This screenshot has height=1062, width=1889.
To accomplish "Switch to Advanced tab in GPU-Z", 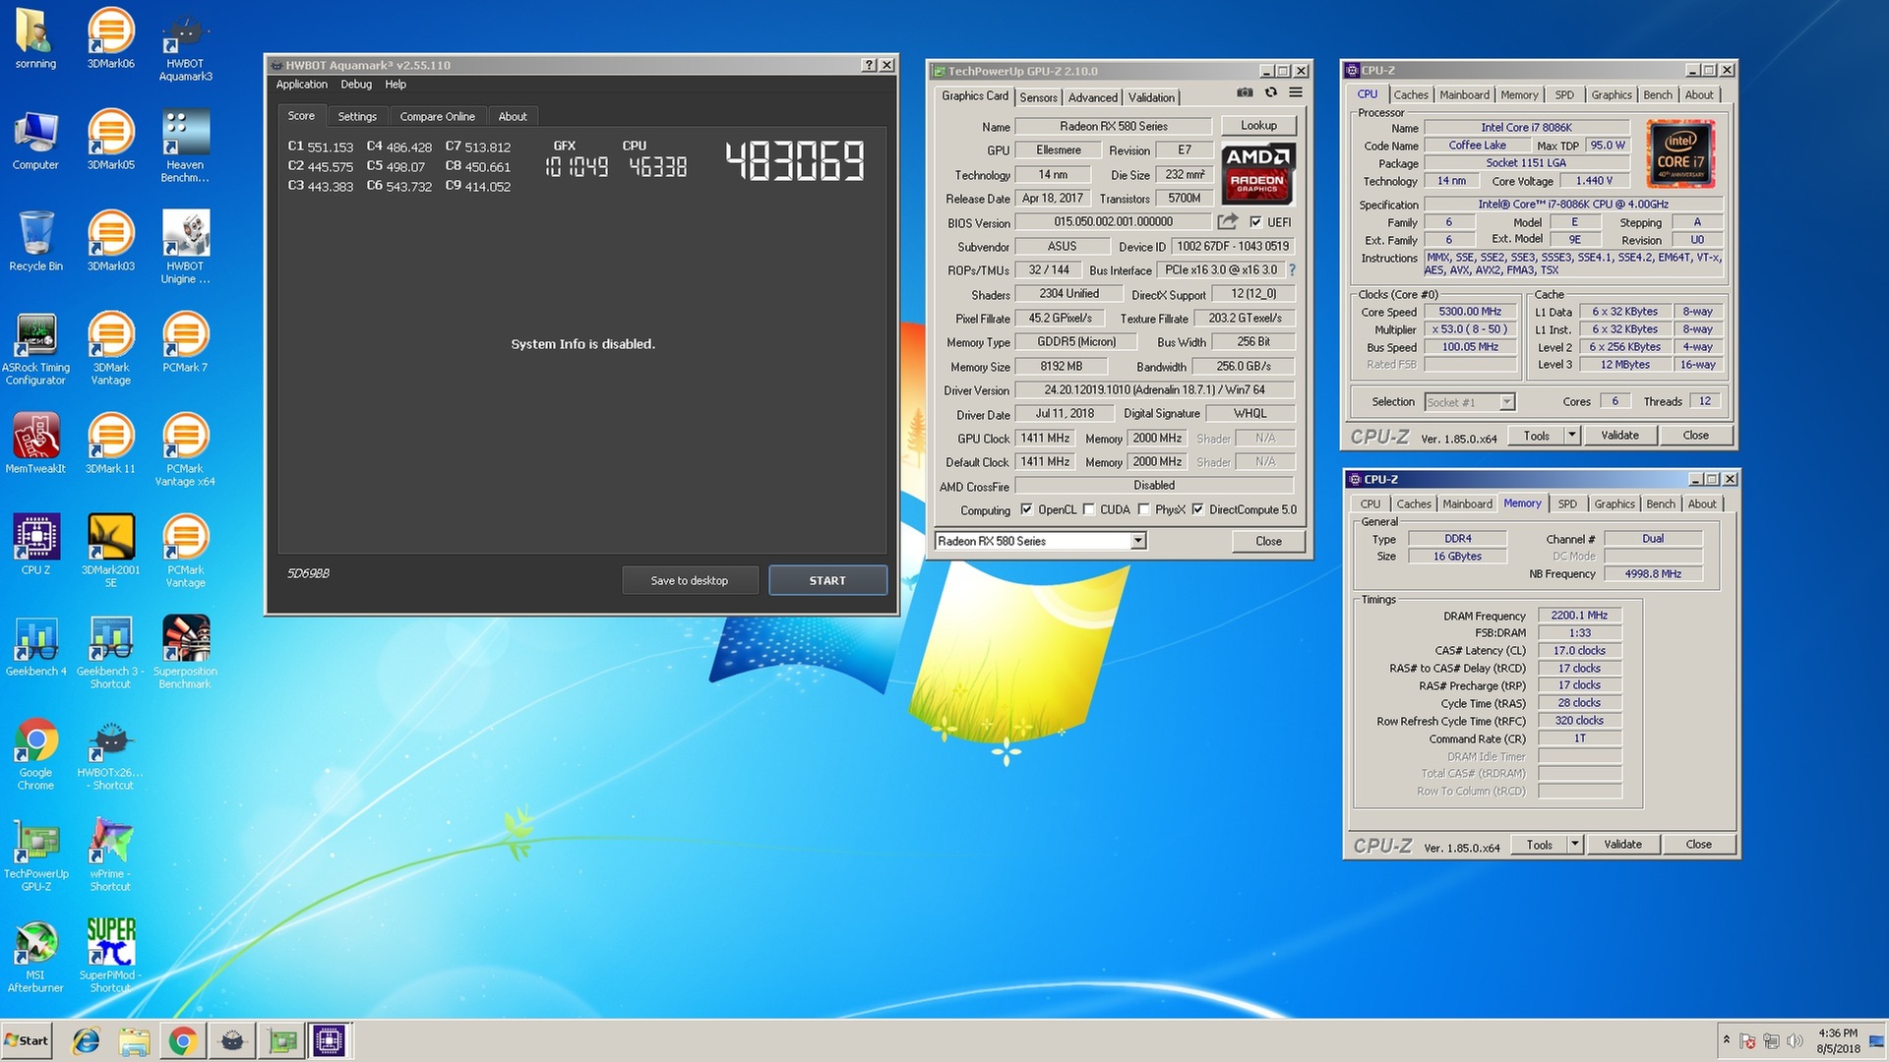I will pyautogui.click(x=1093, y=97).
